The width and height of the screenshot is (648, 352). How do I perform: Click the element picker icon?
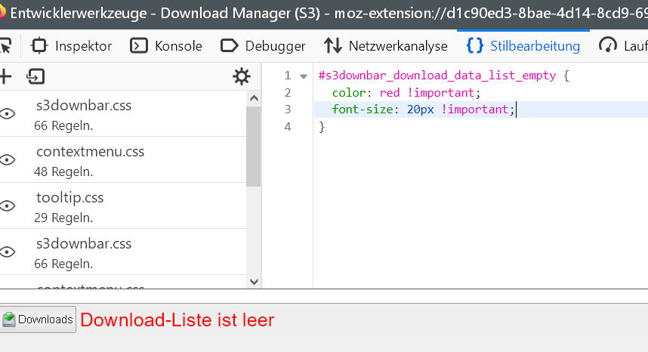[5, 46]
